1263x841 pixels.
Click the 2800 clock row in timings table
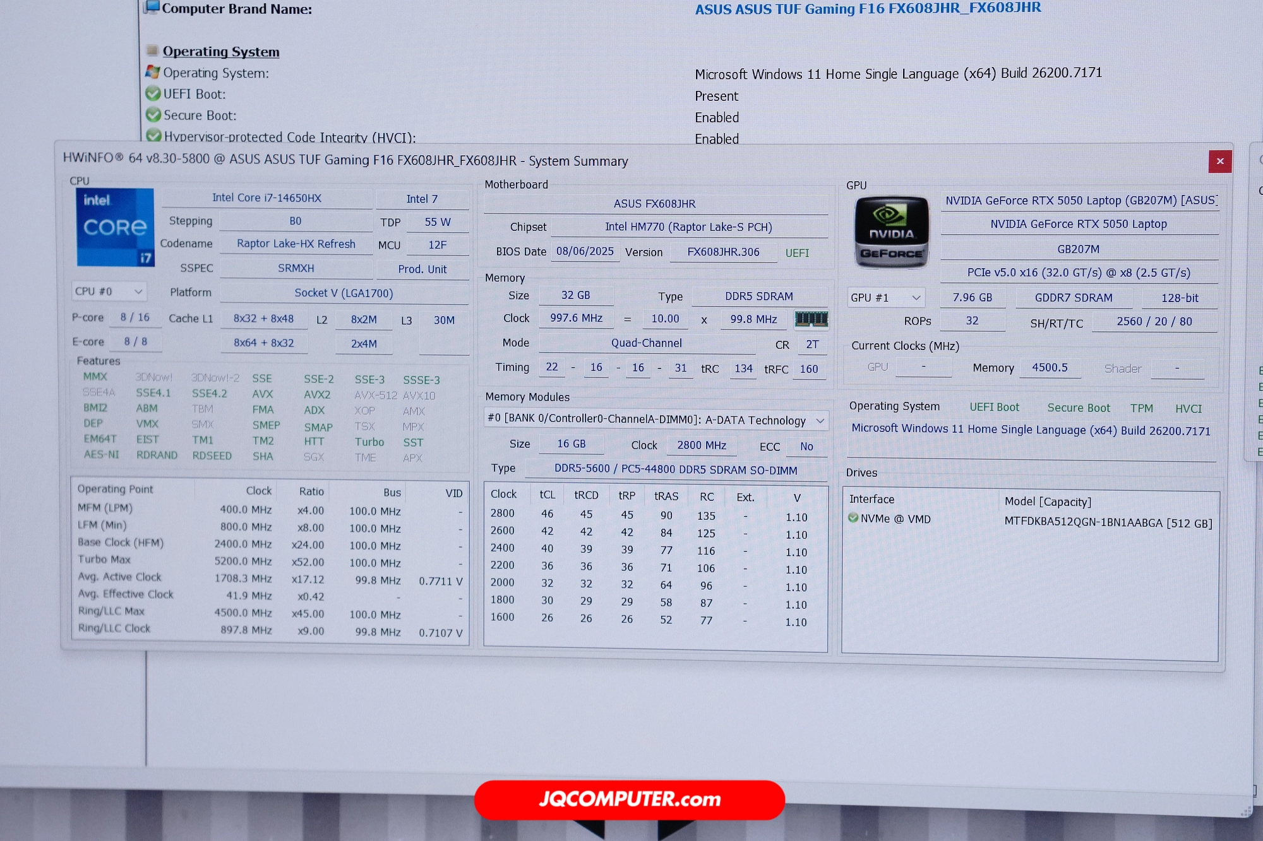[x=503, y=514]
